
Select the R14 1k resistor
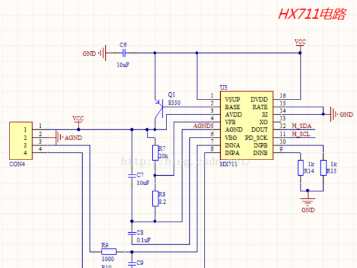(x=300, y=168)
